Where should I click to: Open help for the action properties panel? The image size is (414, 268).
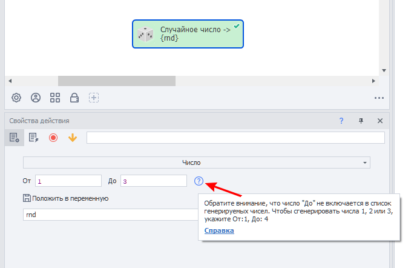click(341, 121)
